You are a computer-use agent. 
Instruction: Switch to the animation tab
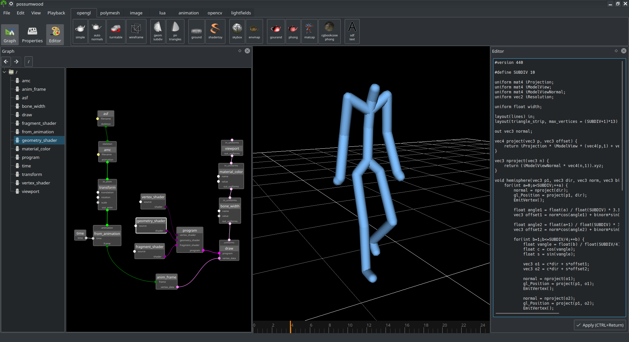(x=189, y=13)
